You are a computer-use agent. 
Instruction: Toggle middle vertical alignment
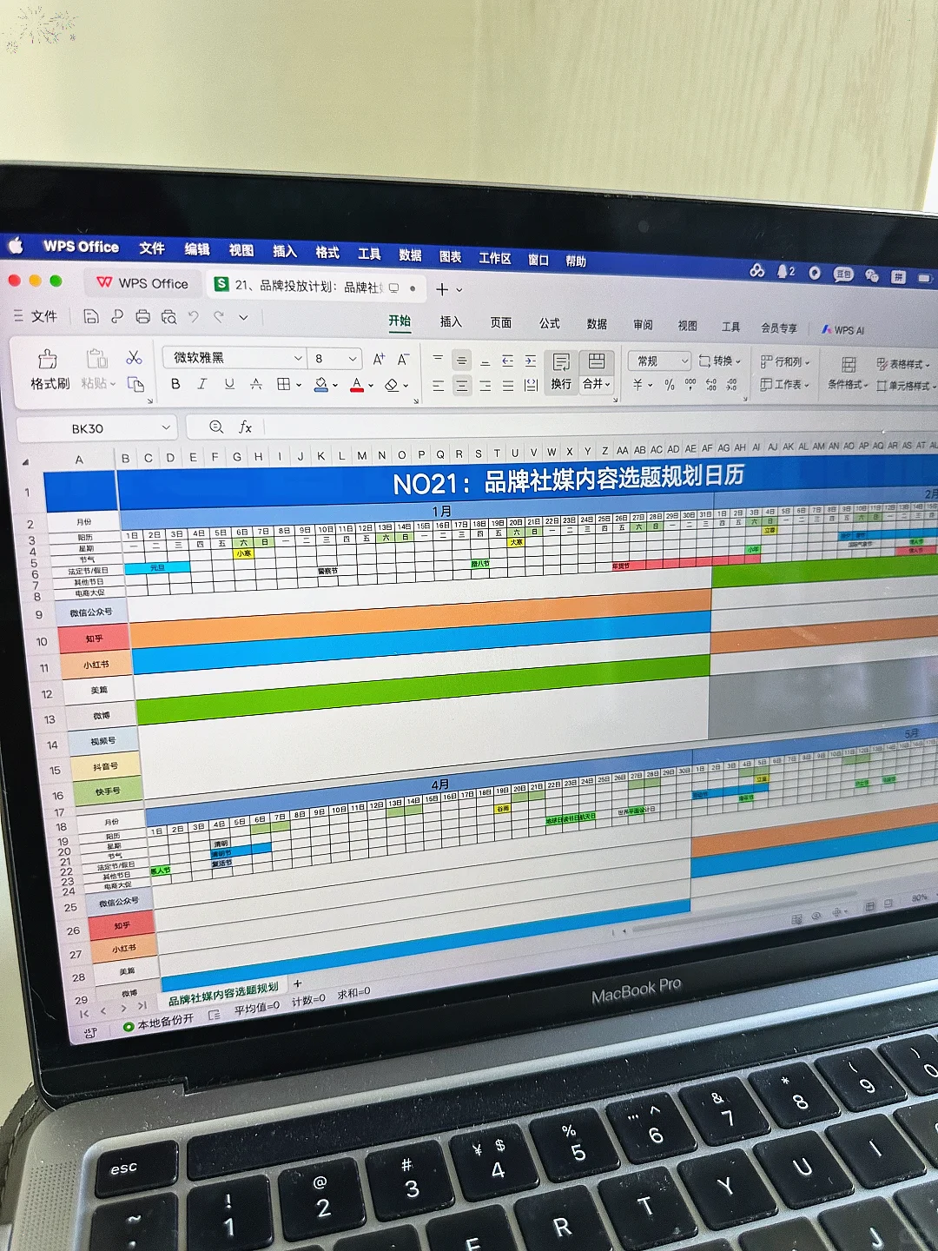461,360
